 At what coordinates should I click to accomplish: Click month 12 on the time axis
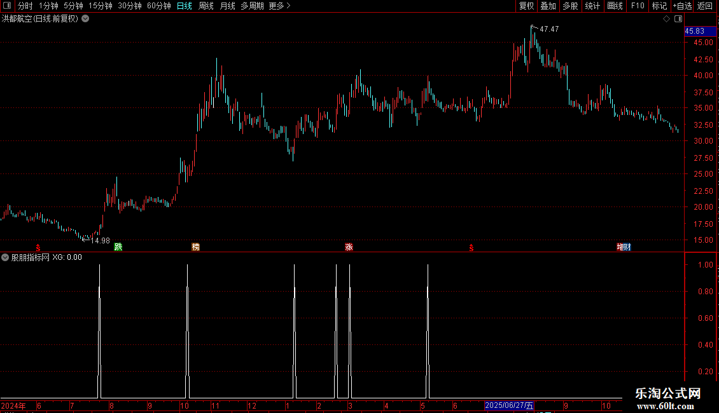click(x=252, y=405)
